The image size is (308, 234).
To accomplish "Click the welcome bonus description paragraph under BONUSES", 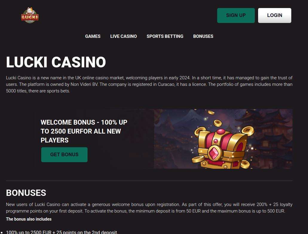I will 149,208.
